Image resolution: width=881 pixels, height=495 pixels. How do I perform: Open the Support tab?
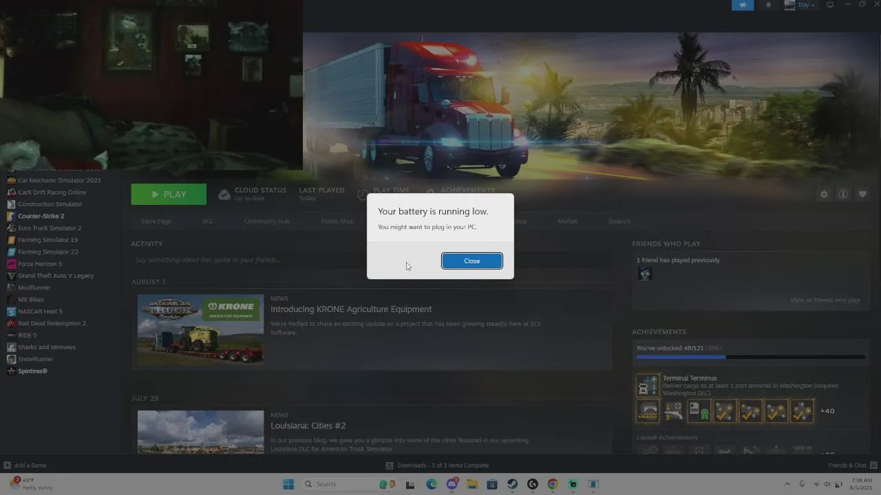coord(619,221)
